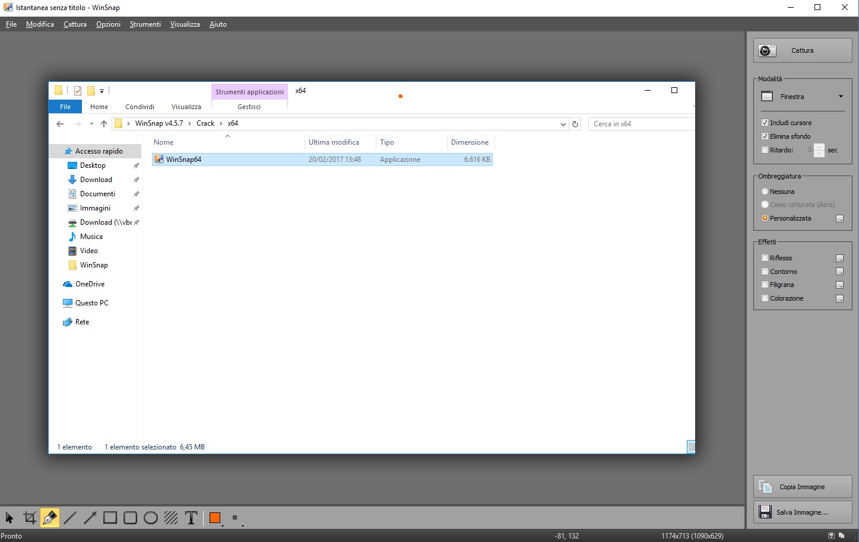
Task: Click the camera icon on Cattura button
Action: pos(766,50)
